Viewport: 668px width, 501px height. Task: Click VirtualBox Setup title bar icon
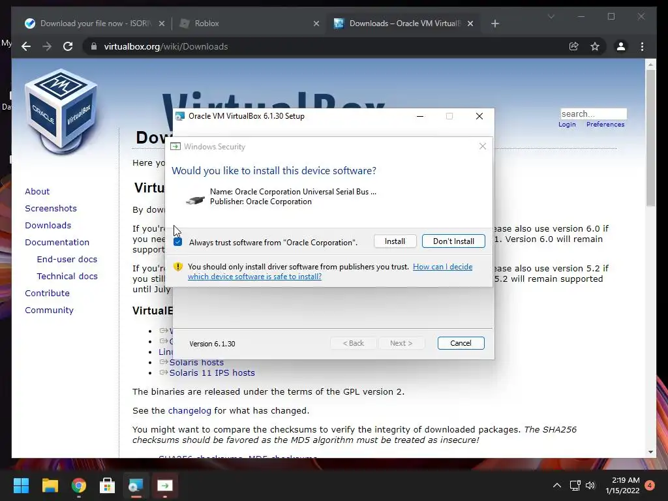pyautogui.click(x=180, y=116)
